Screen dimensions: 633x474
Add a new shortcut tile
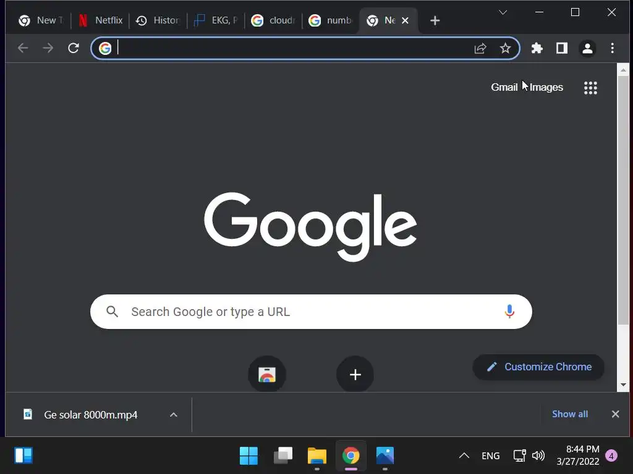click(355, 375)
